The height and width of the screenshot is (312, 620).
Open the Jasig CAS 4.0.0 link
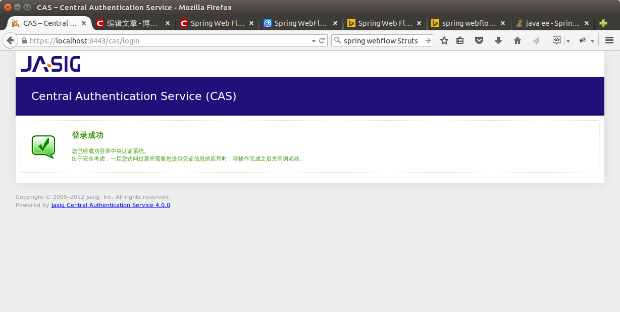[111, 205]
